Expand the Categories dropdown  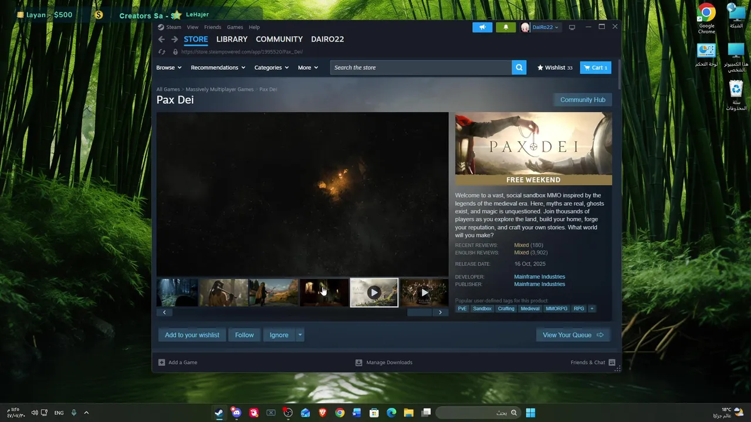(272, 67)
